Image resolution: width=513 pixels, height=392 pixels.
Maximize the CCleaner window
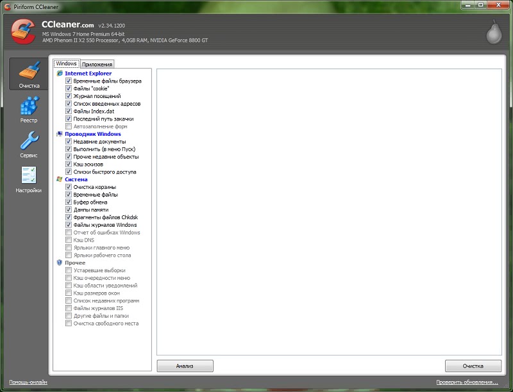[481, 5]
